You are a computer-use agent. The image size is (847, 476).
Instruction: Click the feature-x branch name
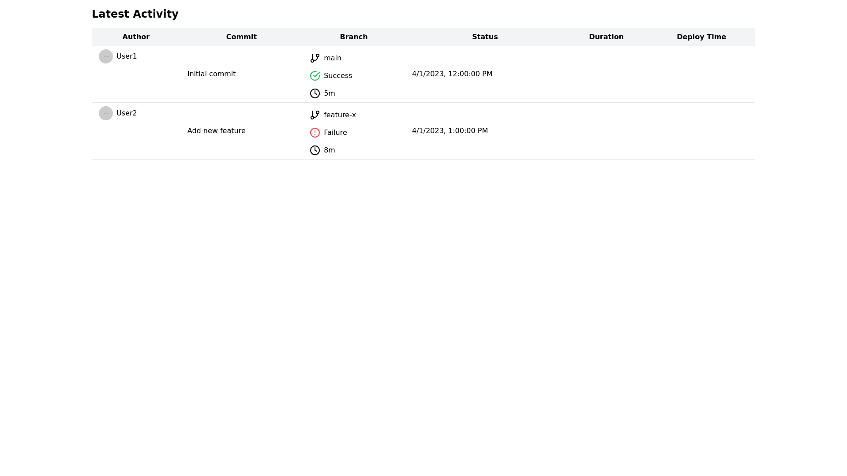coord(340,115)
